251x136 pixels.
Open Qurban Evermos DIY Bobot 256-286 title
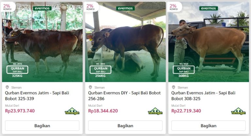click(x=125, y=96)
